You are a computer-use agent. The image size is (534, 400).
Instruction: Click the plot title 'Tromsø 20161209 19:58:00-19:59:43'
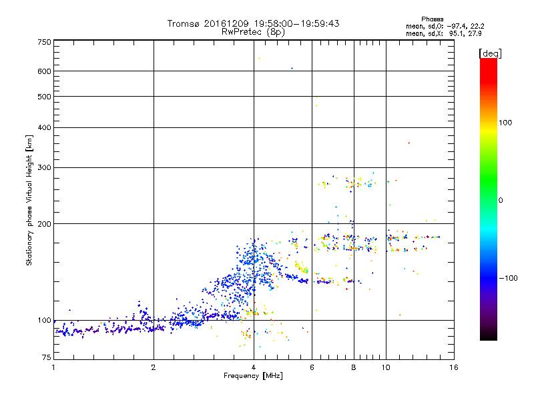tap(253, 23)
